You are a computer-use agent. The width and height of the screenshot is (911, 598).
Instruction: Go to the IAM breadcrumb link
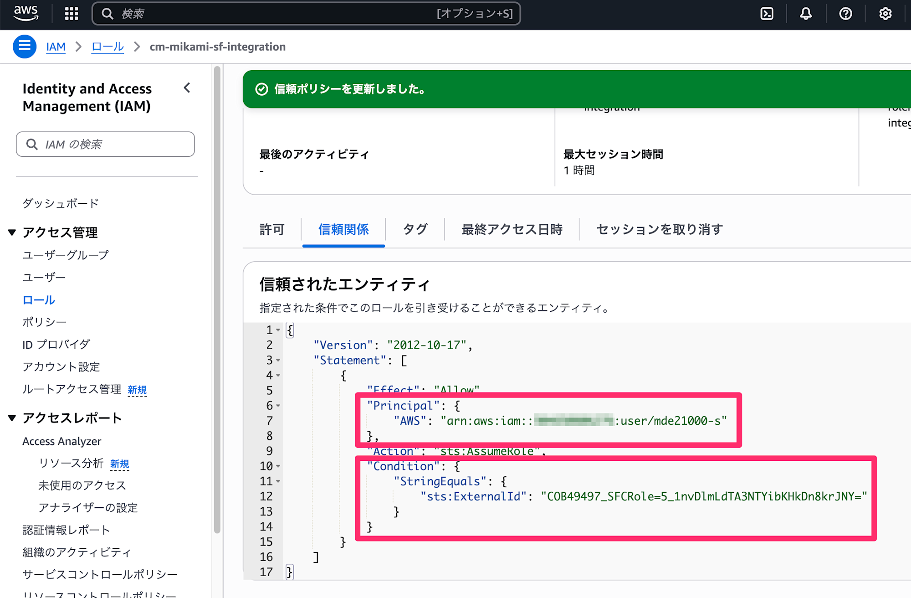pyautogui.click(x=56, y=46)
